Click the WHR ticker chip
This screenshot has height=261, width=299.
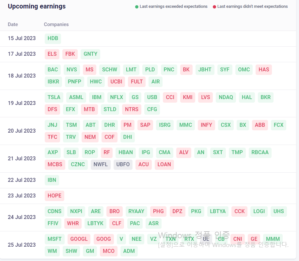(x=73, y=223)
